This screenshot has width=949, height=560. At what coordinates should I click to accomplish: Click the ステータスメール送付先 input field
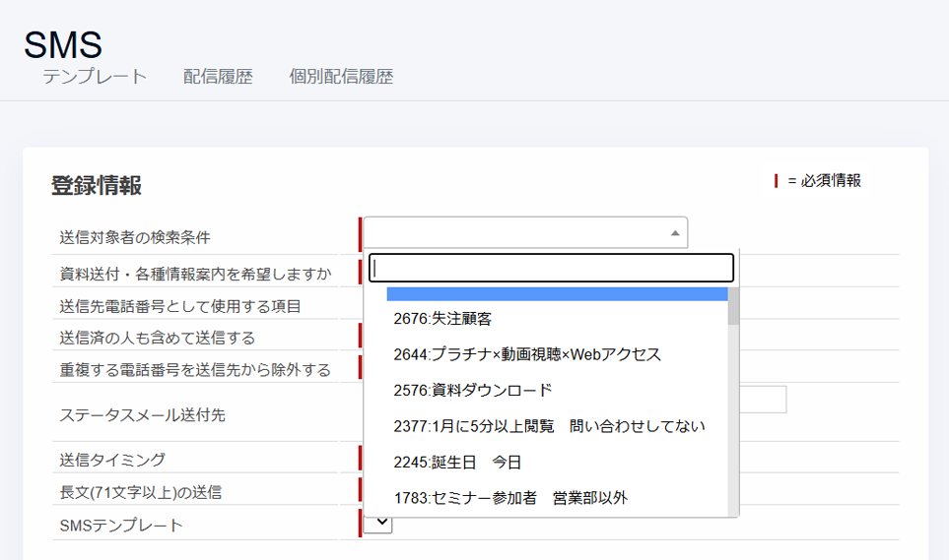763,400
